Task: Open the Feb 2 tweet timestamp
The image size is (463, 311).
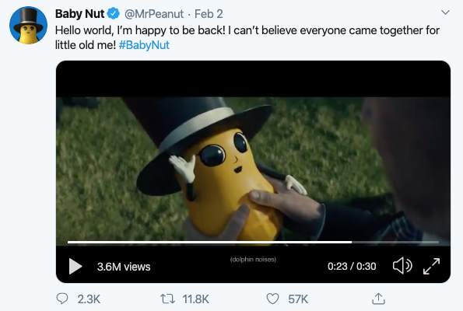Action: point(209,14)
